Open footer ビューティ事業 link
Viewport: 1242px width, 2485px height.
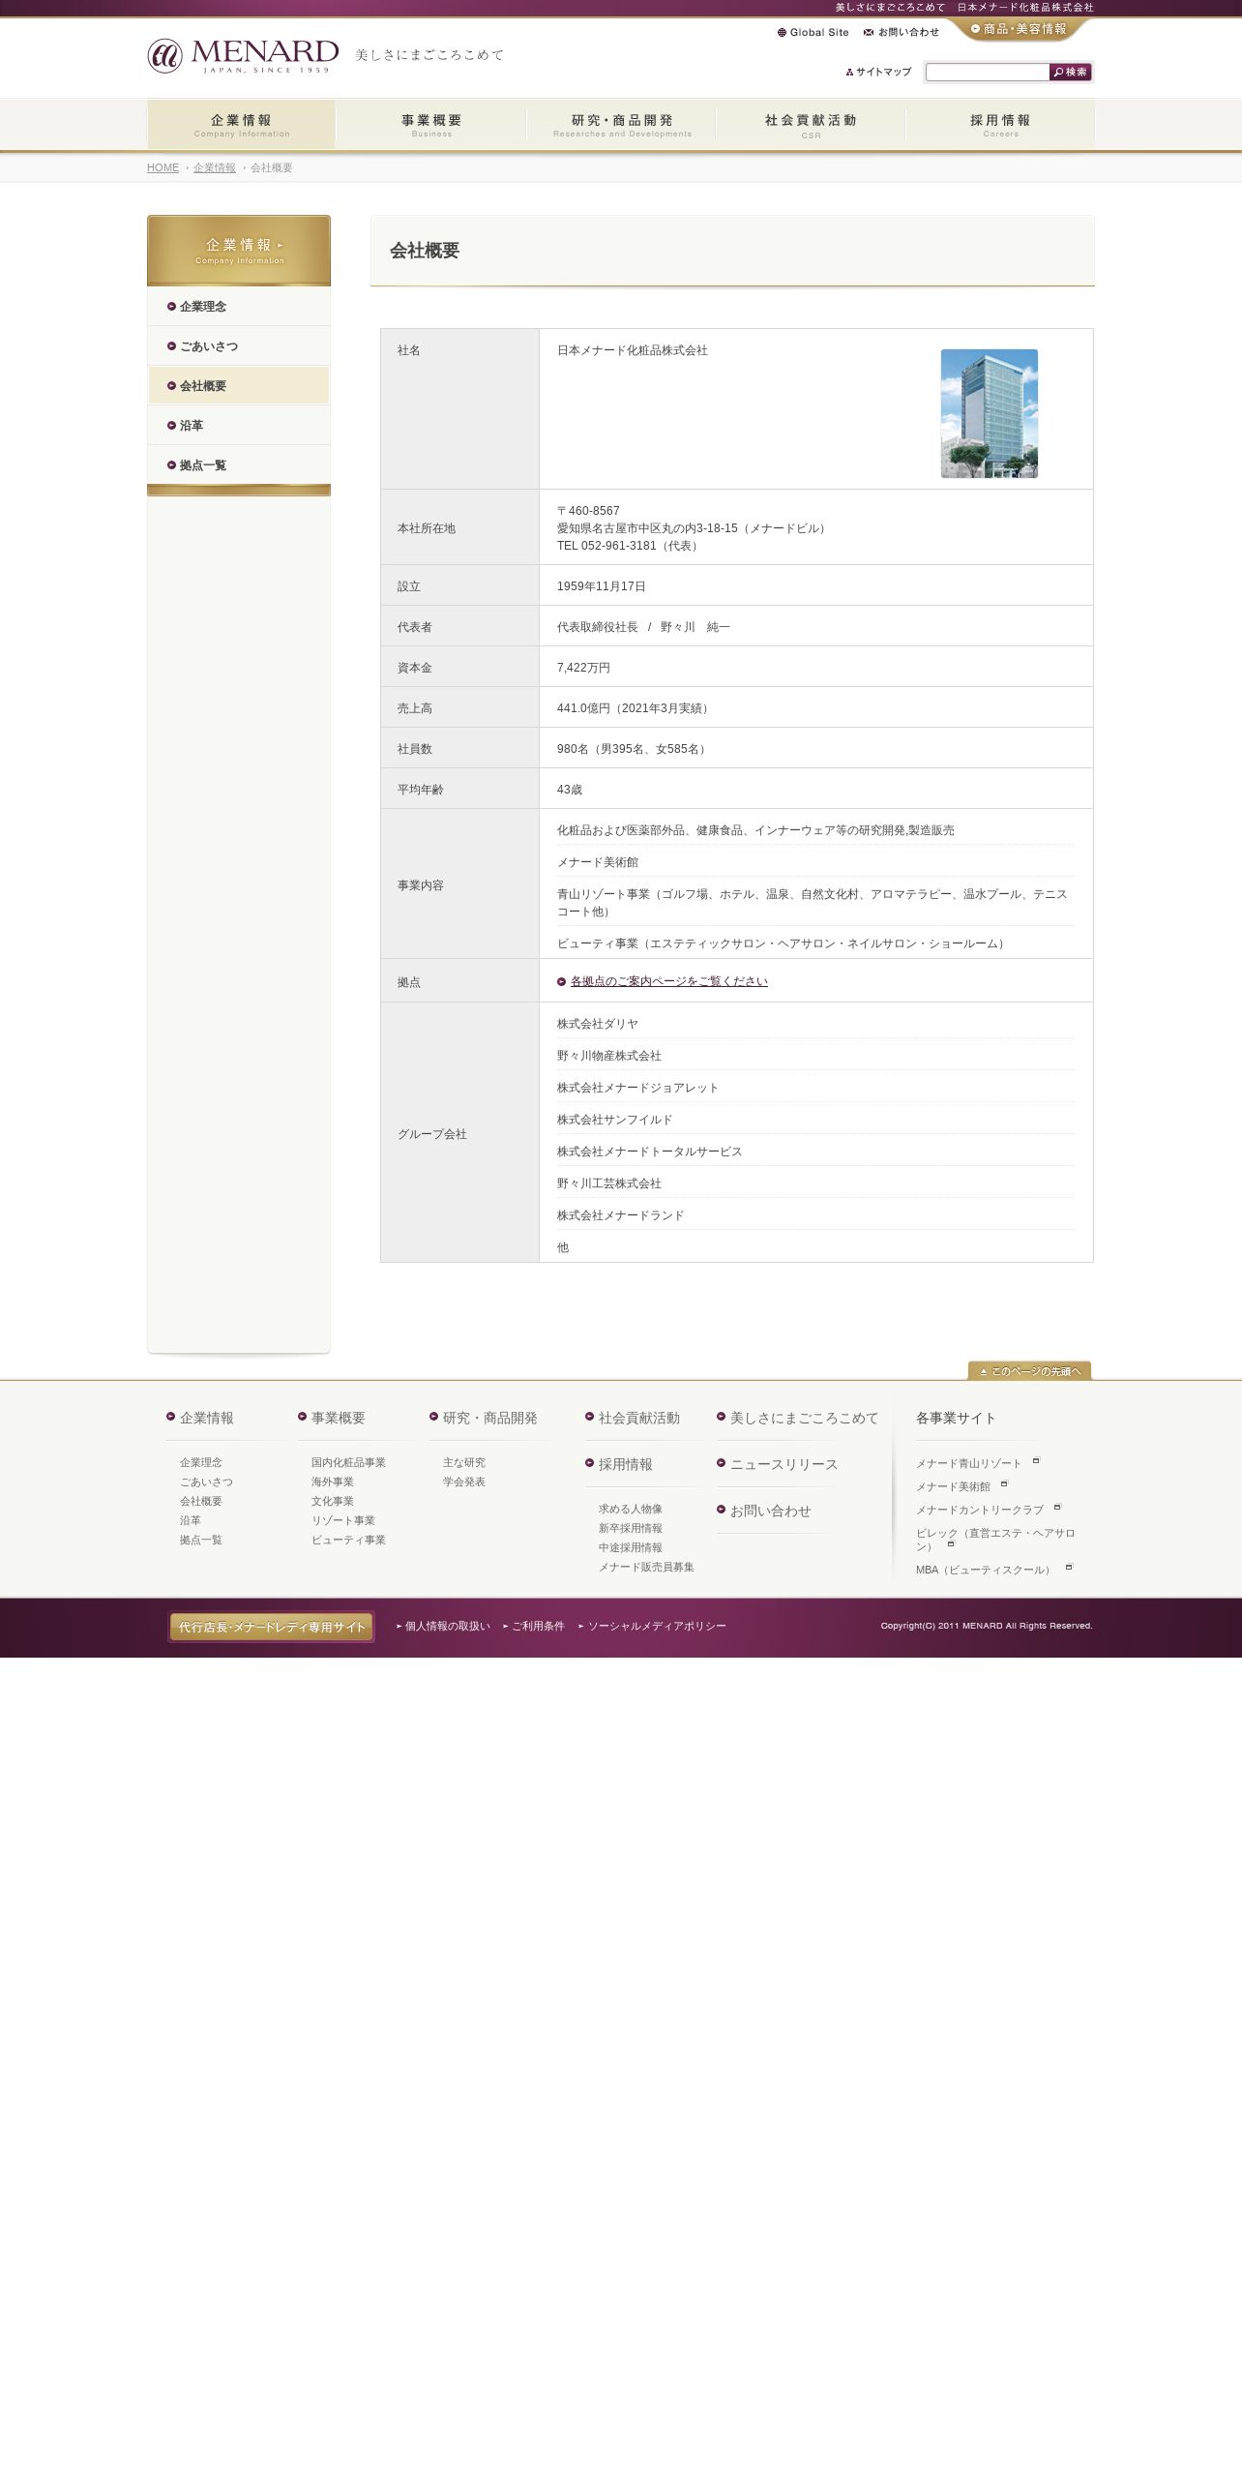[x=348, y=1540]
